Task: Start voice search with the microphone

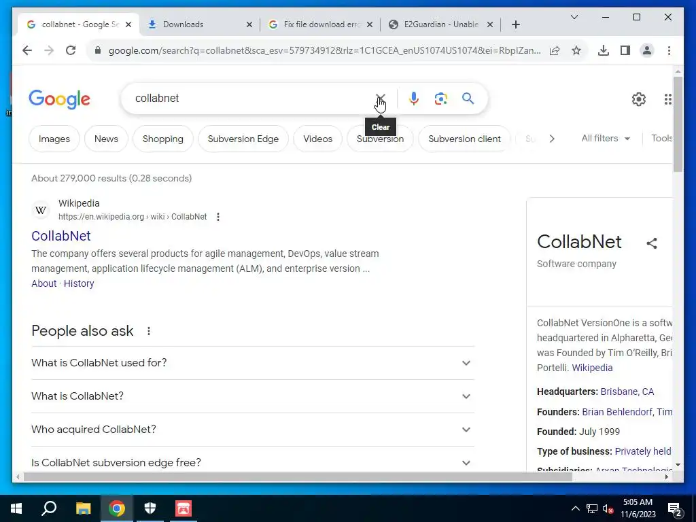Action: tap(414, 99)
